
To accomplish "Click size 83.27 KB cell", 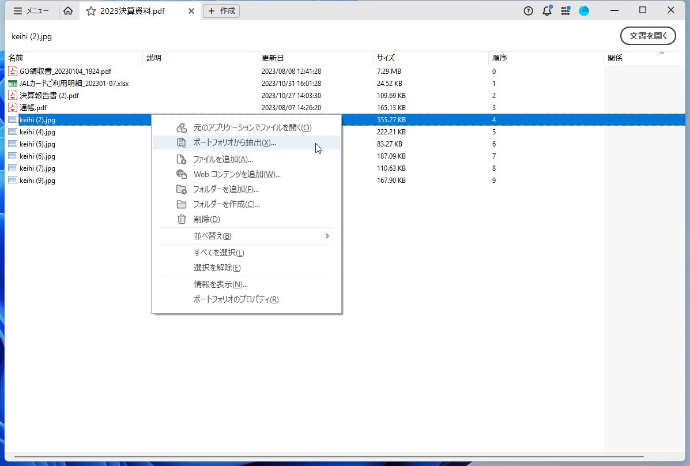I will click(390, 144).
